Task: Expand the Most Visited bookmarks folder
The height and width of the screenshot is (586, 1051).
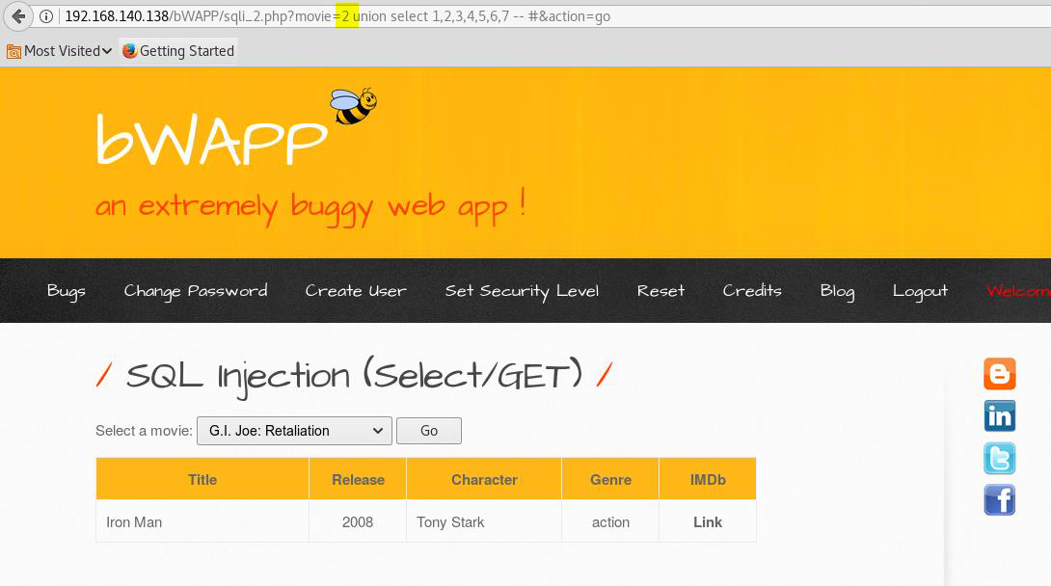Action: 60,51
